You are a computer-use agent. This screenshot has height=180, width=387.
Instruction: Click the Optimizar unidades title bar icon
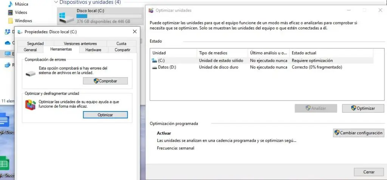[x=151, y=11]
